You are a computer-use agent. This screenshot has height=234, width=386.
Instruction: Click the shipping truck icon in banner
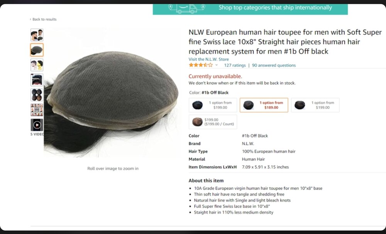[186, 8]
